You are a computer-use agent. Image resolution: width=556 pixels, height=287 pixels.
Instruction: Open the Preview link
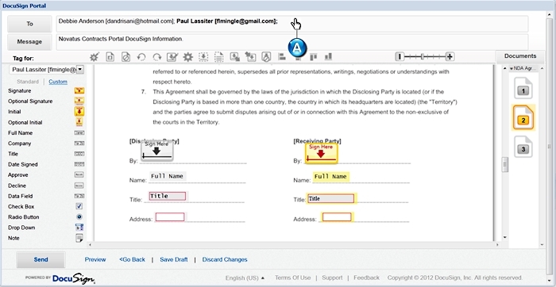[x=95, y=260]
